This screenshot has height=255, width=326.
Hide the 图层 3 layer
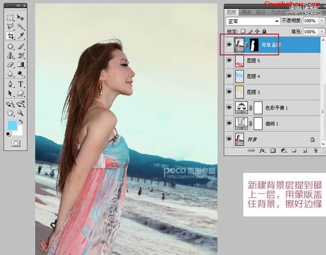pos(229,92)
